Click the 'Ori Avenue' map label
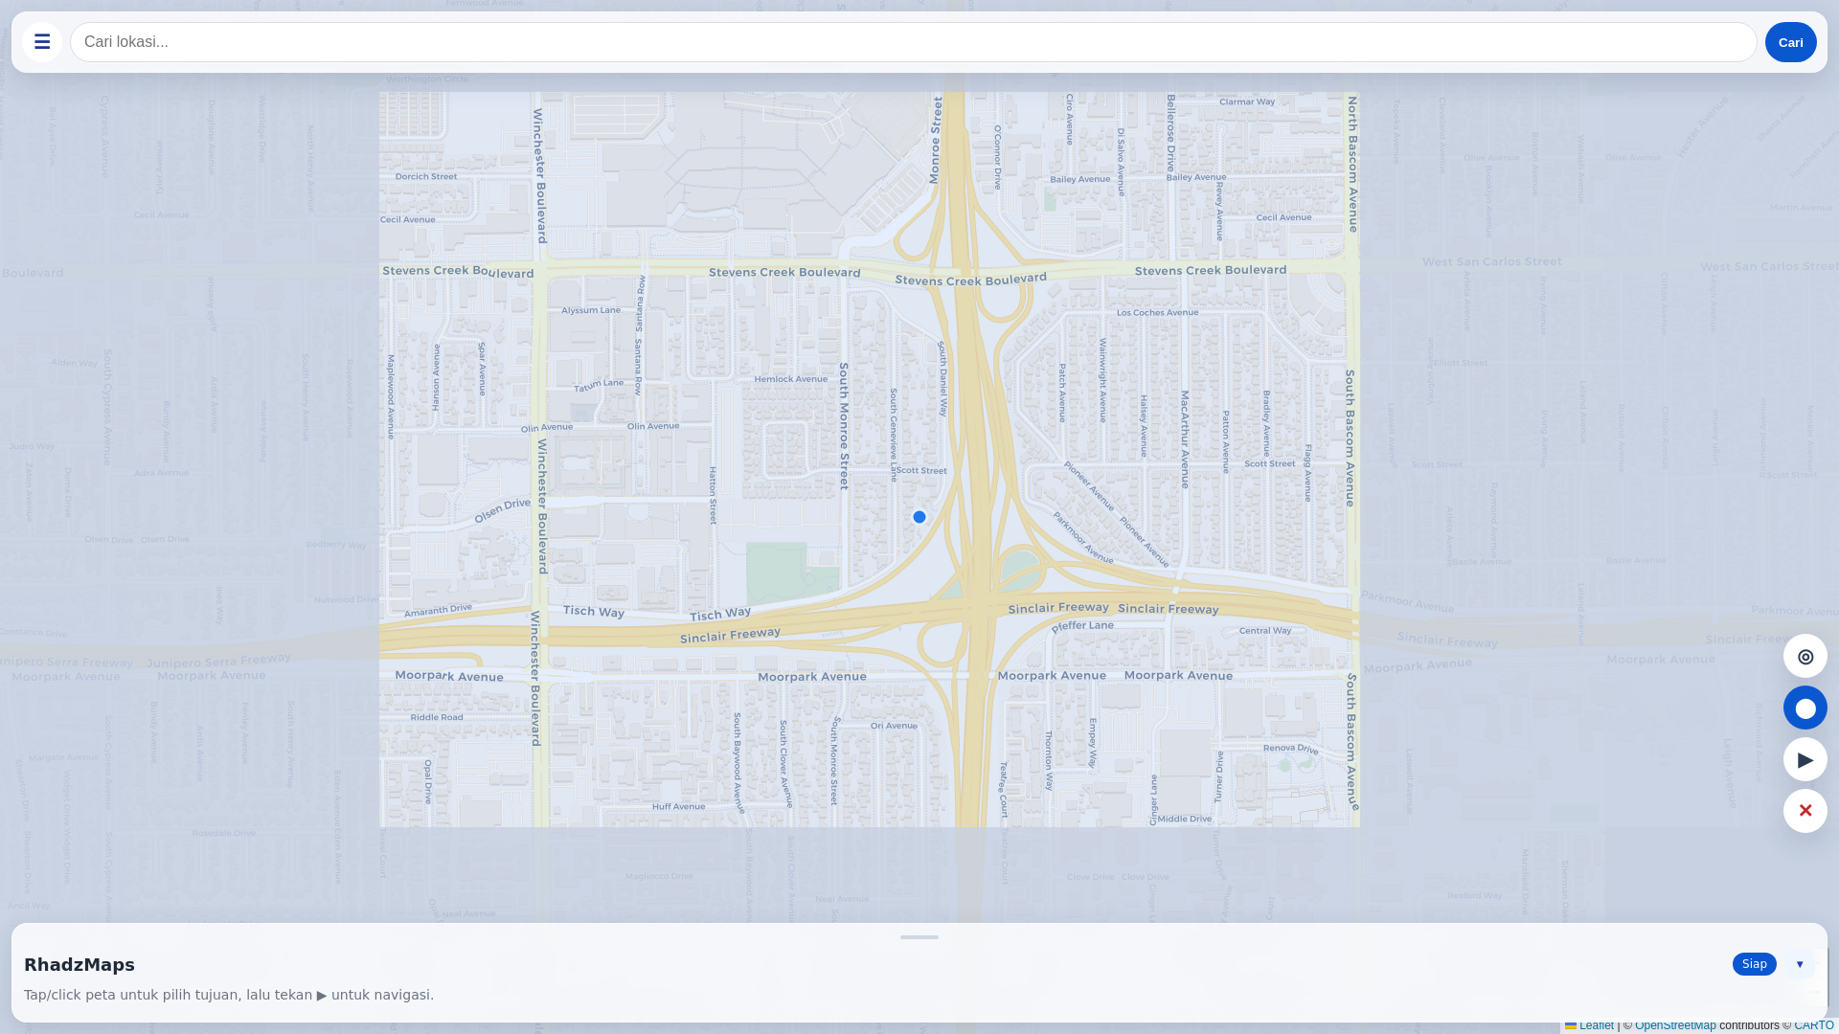Image resolution: width=1839 pixels, height=1034 pixels. 894,726
